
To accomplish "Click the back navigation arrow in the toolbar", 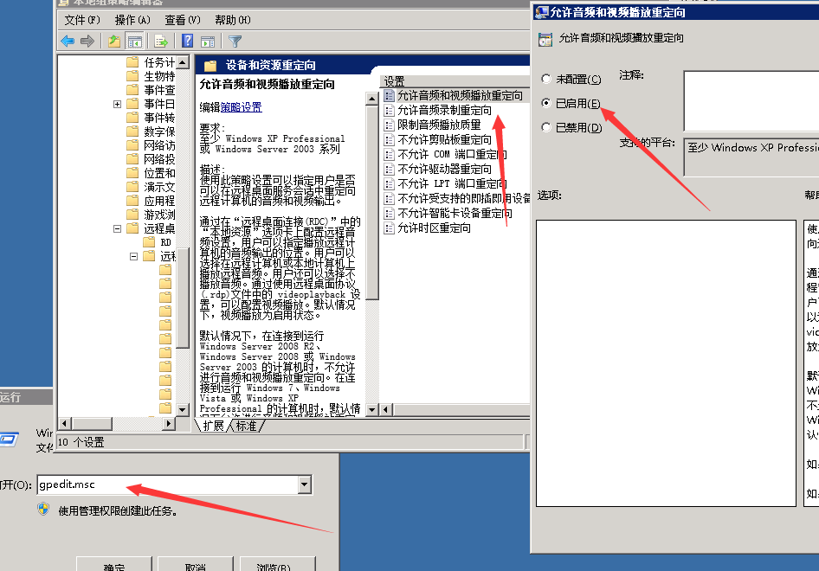I will coord(68,40).
